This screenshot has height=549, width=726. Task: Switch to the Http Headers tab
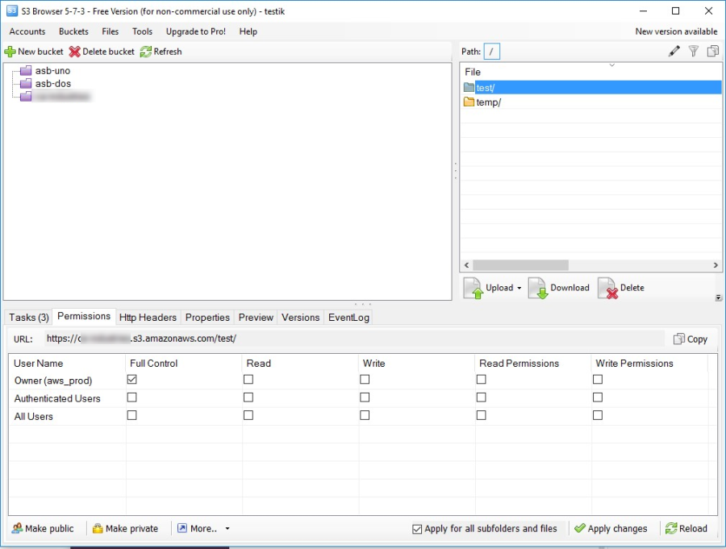pyautogui.click(x=148, y=317)
